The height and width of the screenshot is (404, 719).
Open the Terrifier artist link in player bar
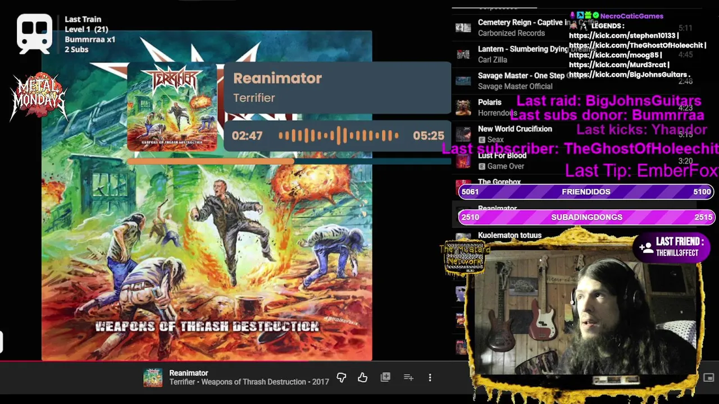[183, 382]
